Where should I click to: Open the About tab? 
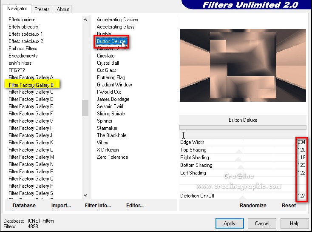63,9
